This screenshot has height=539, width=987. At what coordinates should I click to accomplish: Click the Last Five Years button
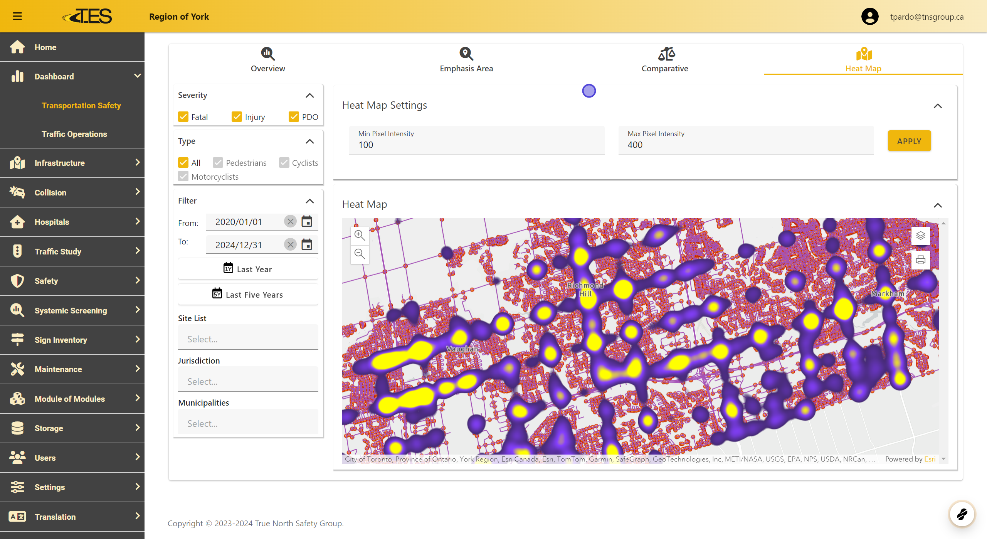(248, 295)
